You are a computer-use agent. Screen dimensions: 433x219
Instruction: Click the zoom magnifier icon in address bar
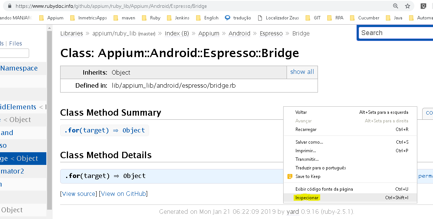(395, 6)
